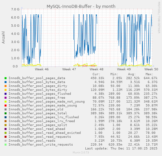Click the 59.87M max made_young value
The width and height of the screenshot is (162, 156).
click(152, 106)
